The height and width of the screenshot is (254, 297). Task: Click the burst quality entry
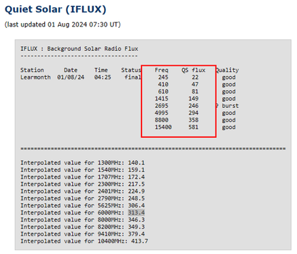point(230,106)
